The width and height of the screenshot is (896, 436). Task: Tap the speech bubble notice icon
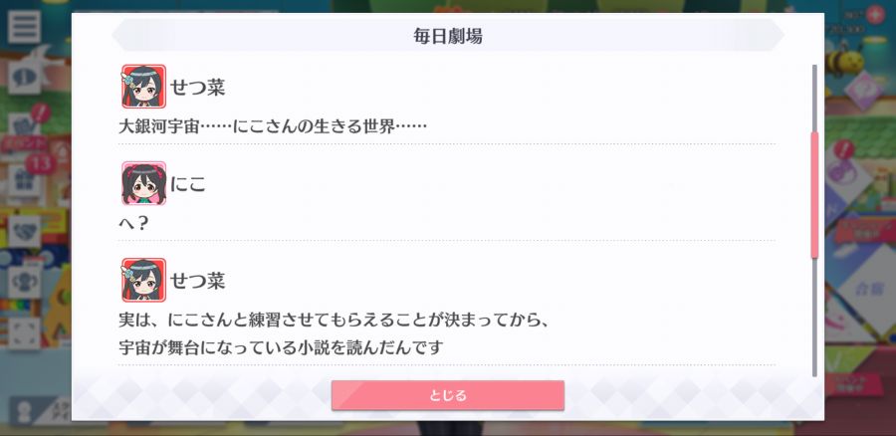point(25,77)
